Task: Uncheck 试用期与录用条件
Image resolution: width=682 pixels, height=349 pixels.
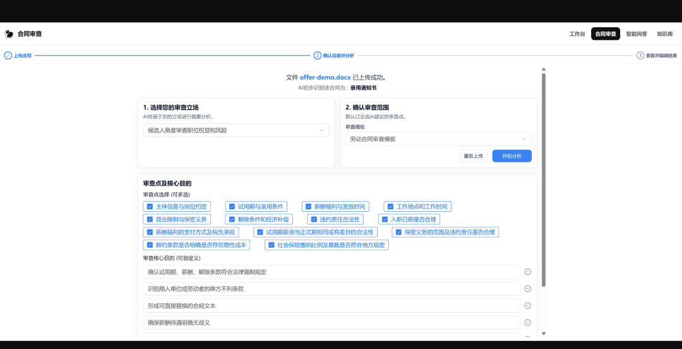Action: (x=232, y=207)
